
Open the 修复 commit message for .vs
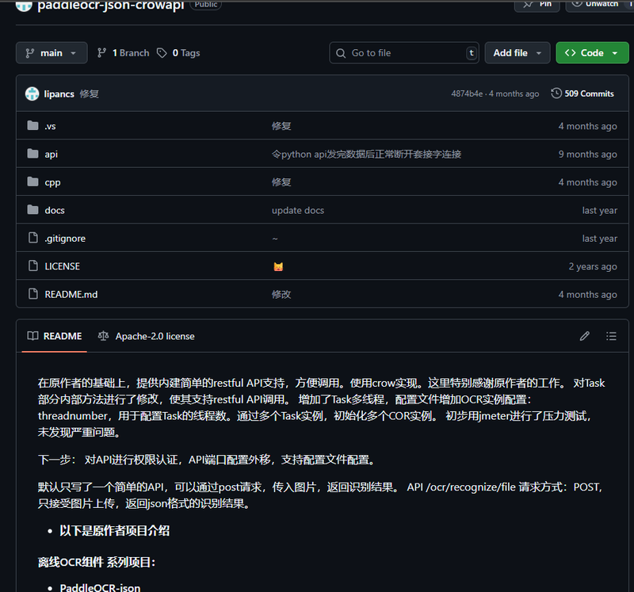[x=281, y=126]
